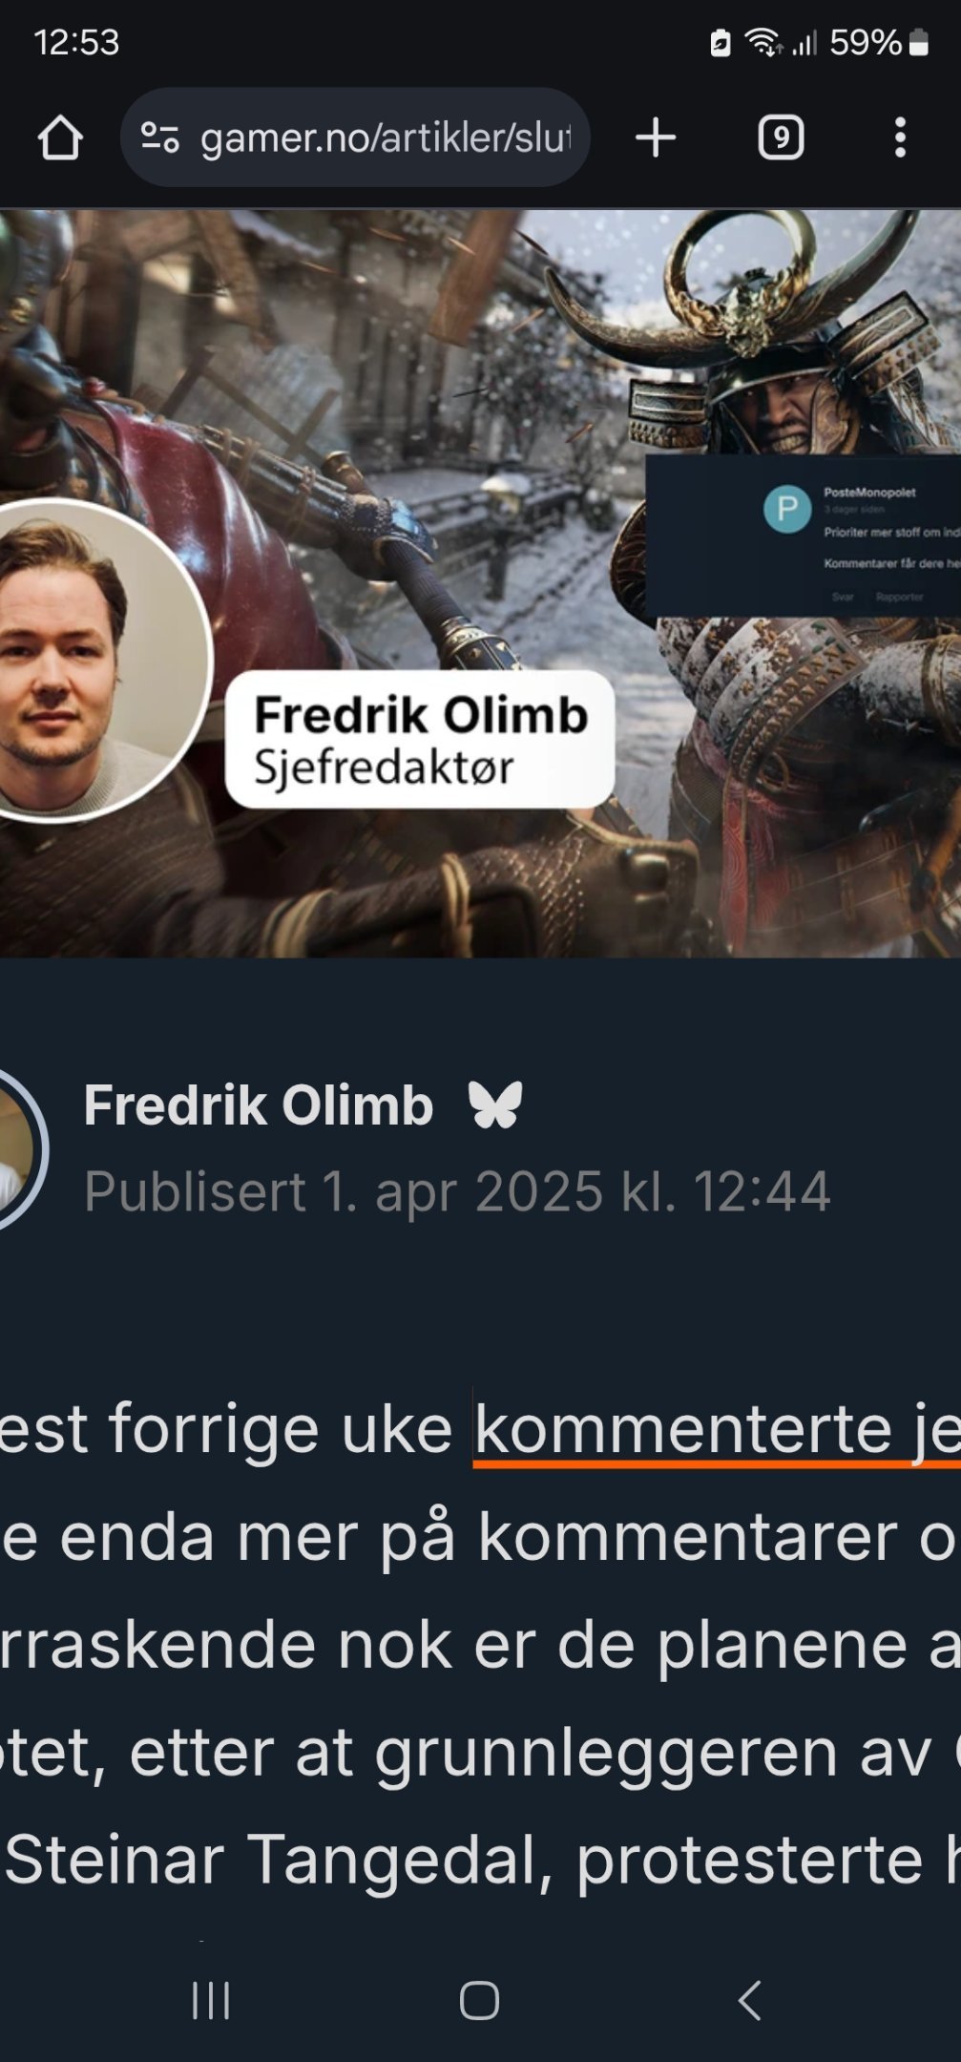The width and height of the screenshot is (961, 2062).
Task: Tap the Wi-Fi status icon
Action: (763, 42)
